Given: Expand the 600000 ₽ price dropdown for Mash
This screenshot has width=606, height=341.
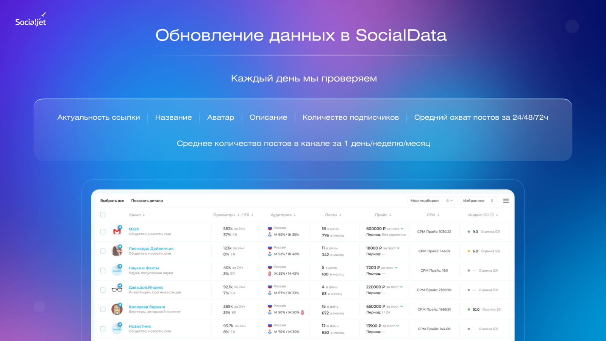Looking at the screenshot, I should [402, 228].
